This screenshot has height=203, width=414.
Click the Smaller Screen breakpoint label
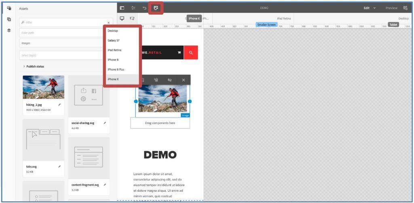(266, 25)
